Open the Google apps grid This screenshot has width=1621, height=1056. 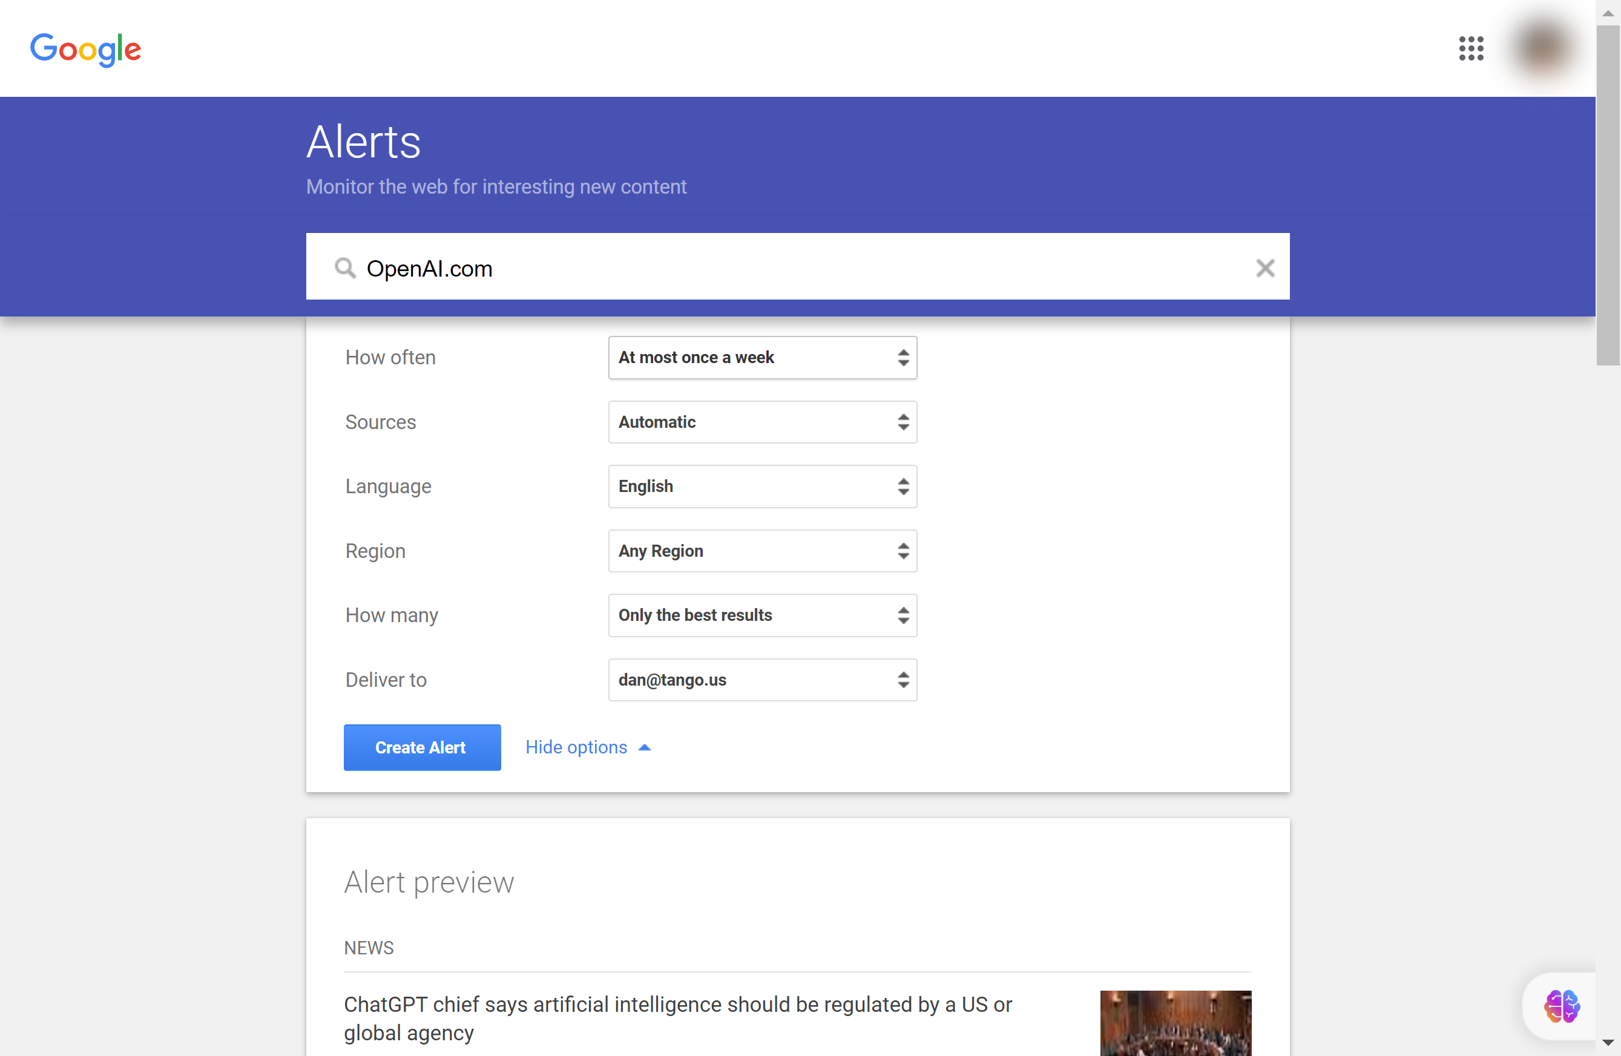point(1471,48)
